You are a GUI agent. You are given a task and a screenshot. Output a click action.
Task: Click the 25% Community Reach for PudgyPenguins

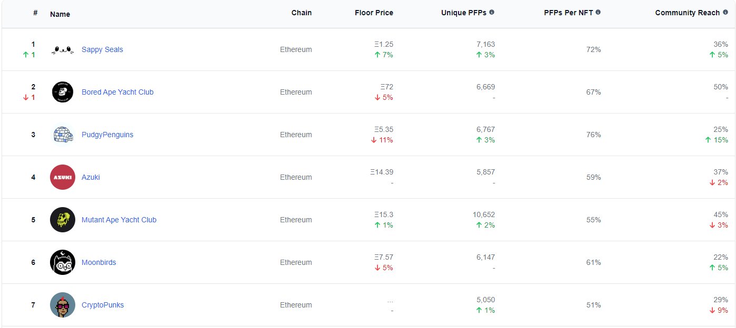[721, 129]
